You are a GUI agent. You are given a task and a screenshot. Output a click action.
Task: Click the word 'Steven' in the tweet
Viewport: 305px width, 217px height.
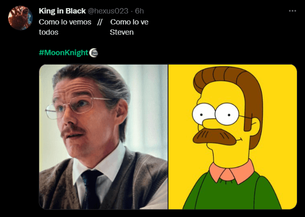[x=122, y=33]
